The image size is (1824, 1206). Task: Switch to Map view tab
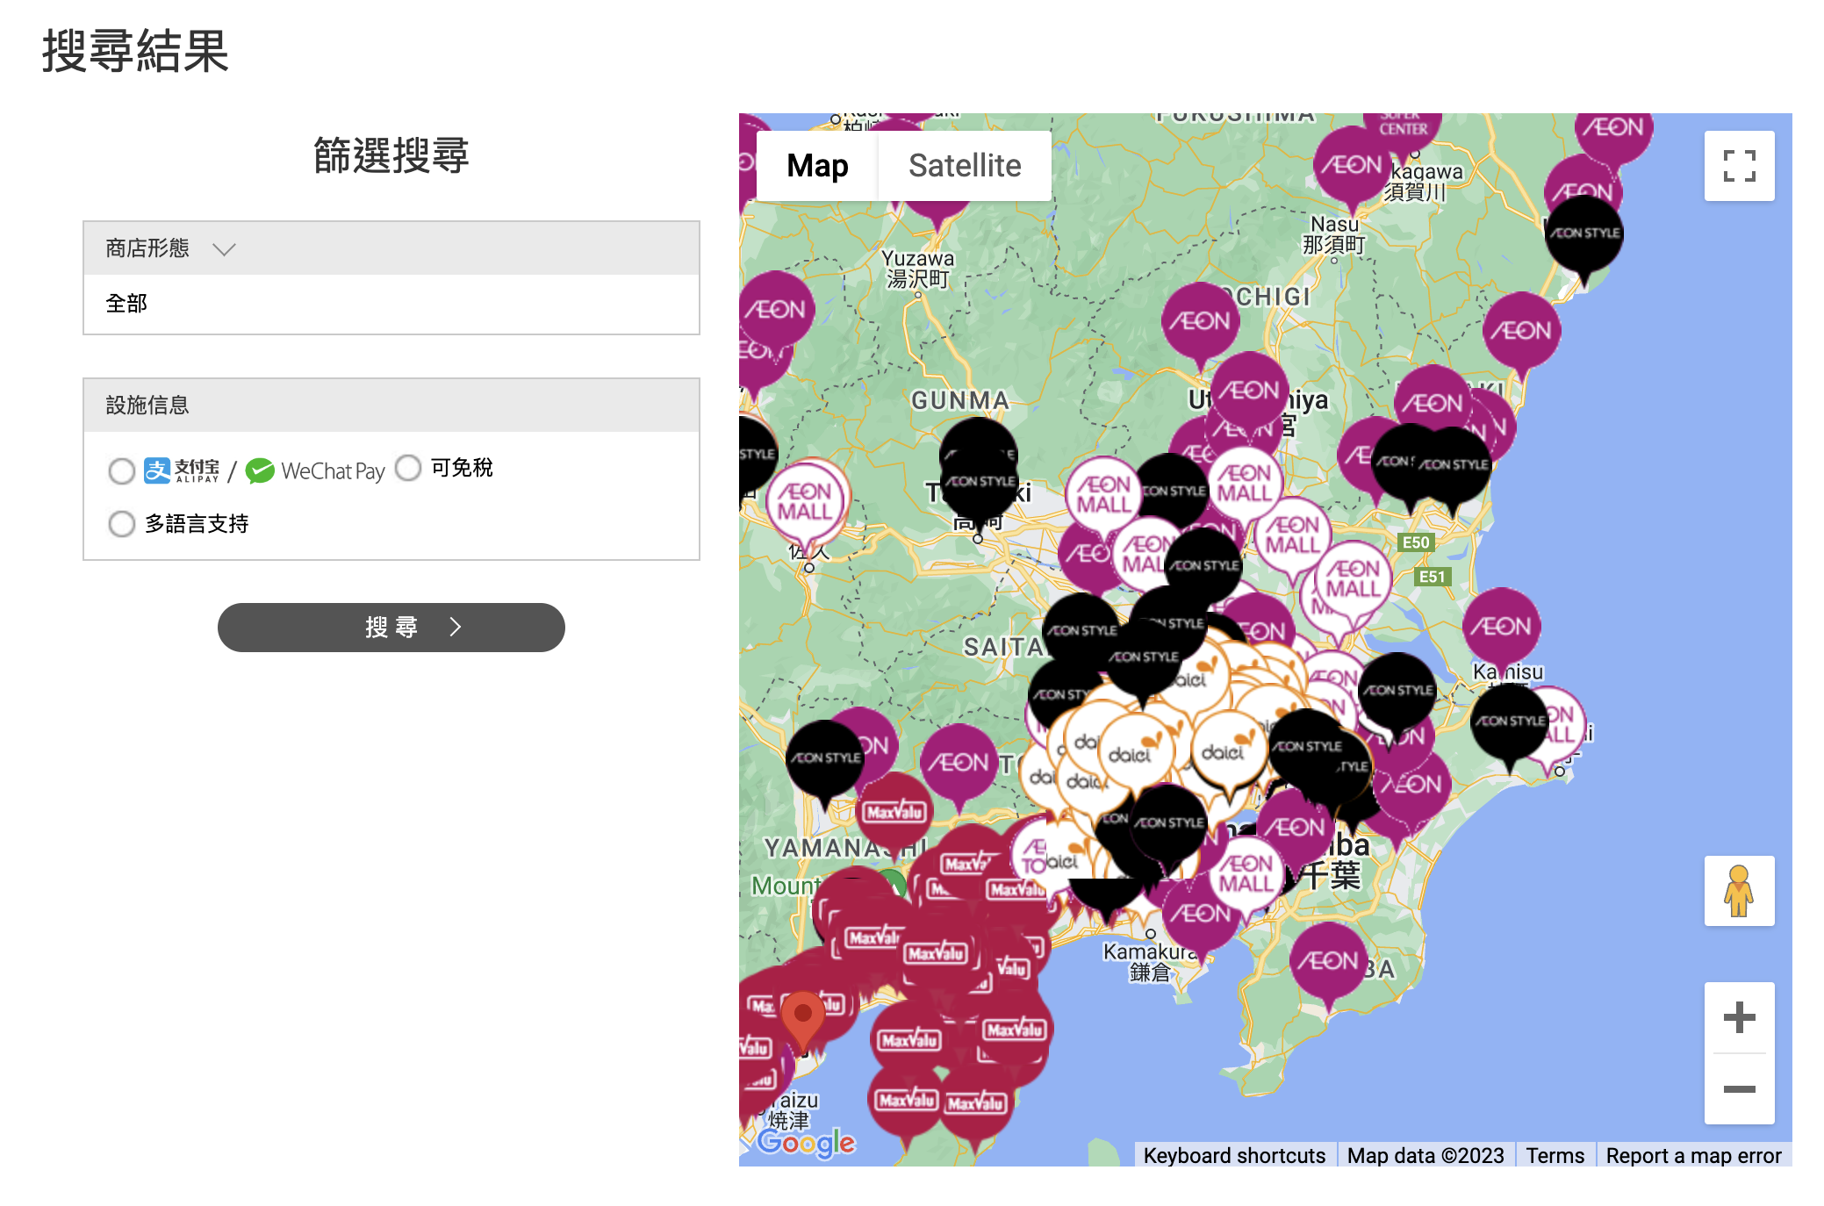(x=817, y=166)
